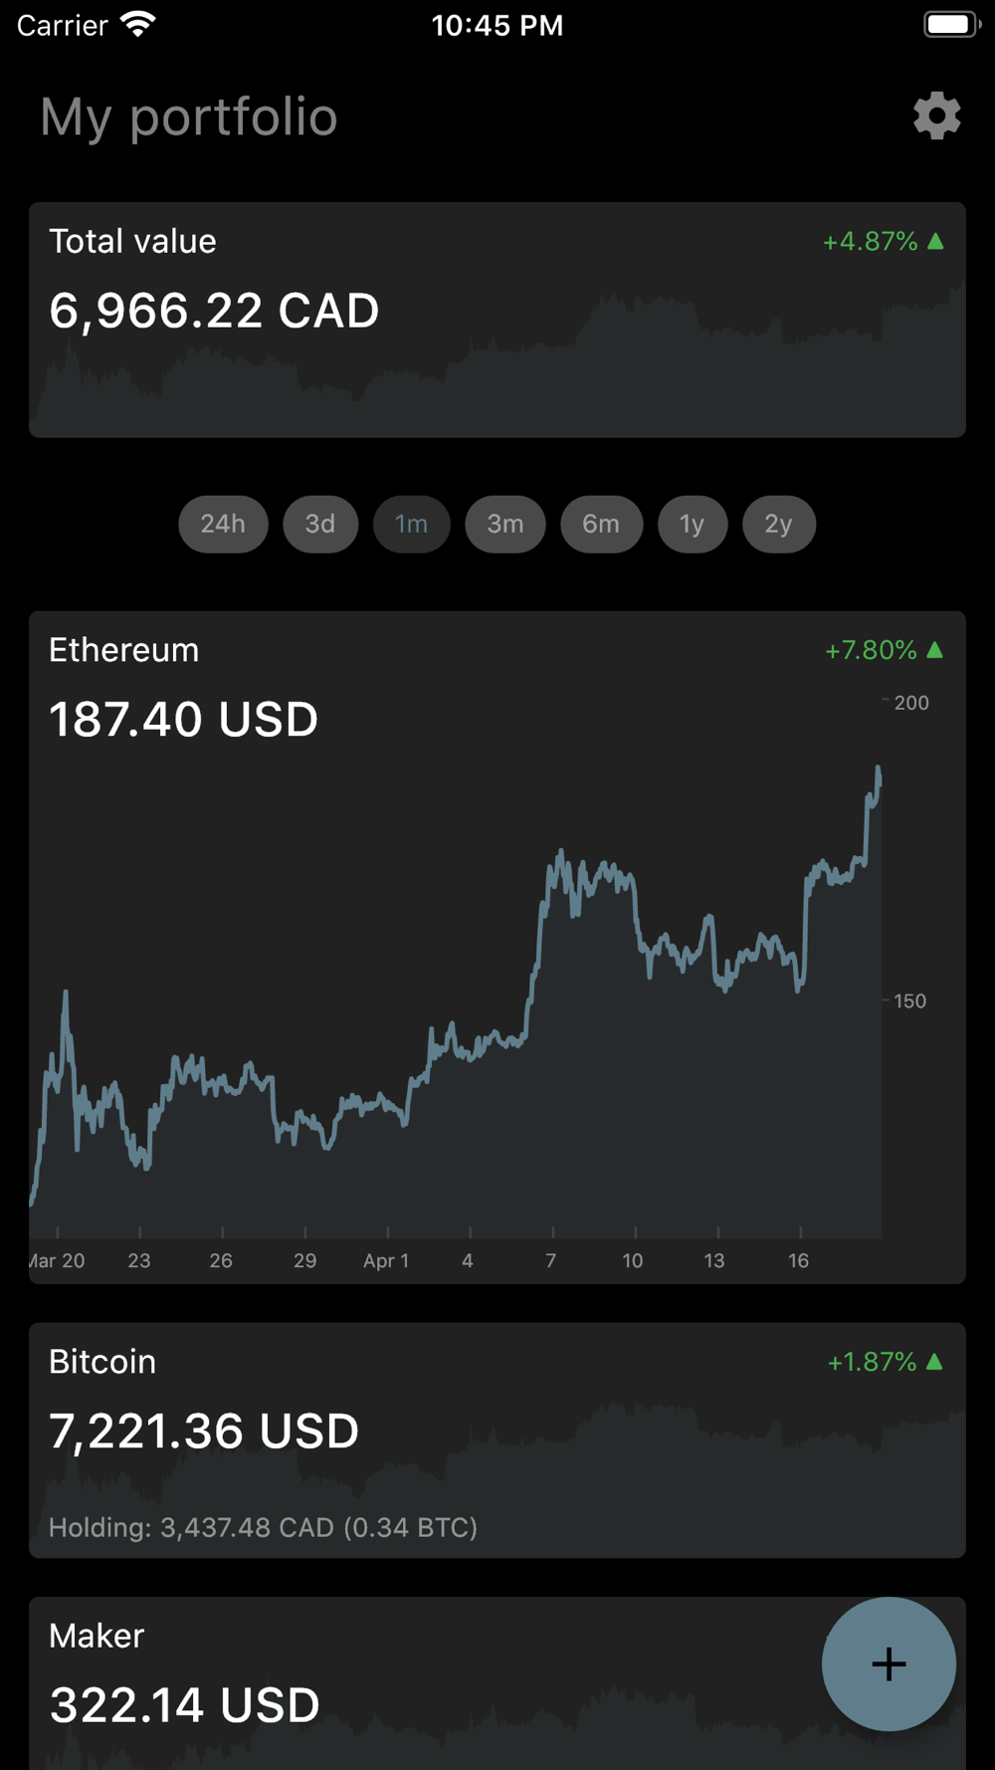995x1770 pixels.
Task: Tap the Ethereum green up-arrow icon
Action: [x=935, y=650]
